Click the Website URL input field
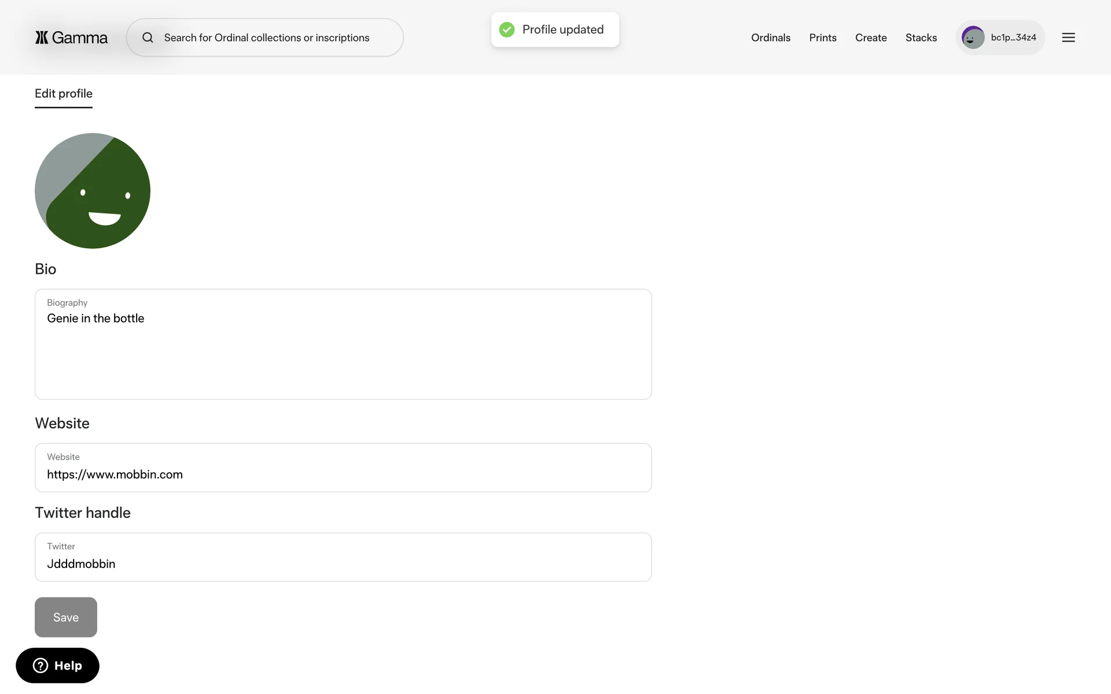The width and height of the screenshot is (1111, 694). coord(343,474)
